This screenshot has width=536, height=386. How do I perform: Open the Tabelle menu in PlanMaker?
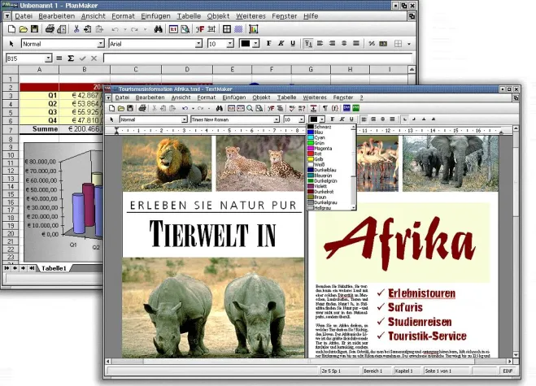pyautogui.click(x=189, y=15)
